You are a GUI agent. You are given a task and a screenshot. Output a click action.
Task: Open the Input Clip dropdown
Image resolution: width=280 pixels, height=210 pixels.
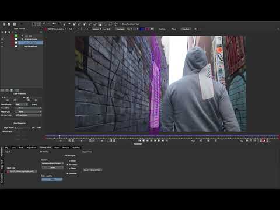[23, 171]
